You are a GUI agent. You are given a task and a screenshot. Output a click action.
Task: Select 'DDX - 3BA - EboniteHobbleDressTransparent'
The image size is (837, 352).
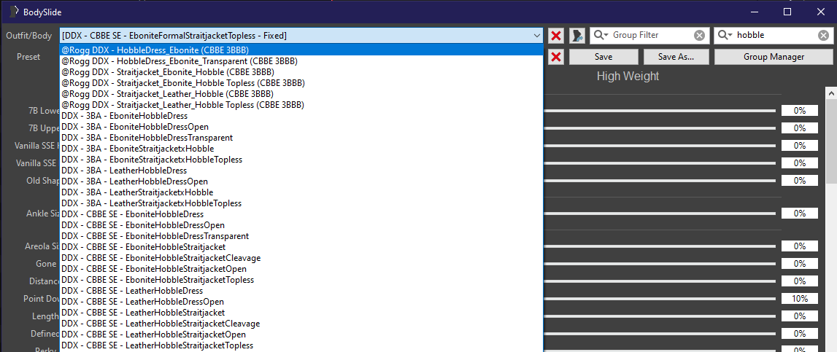(x=301, y=138)
